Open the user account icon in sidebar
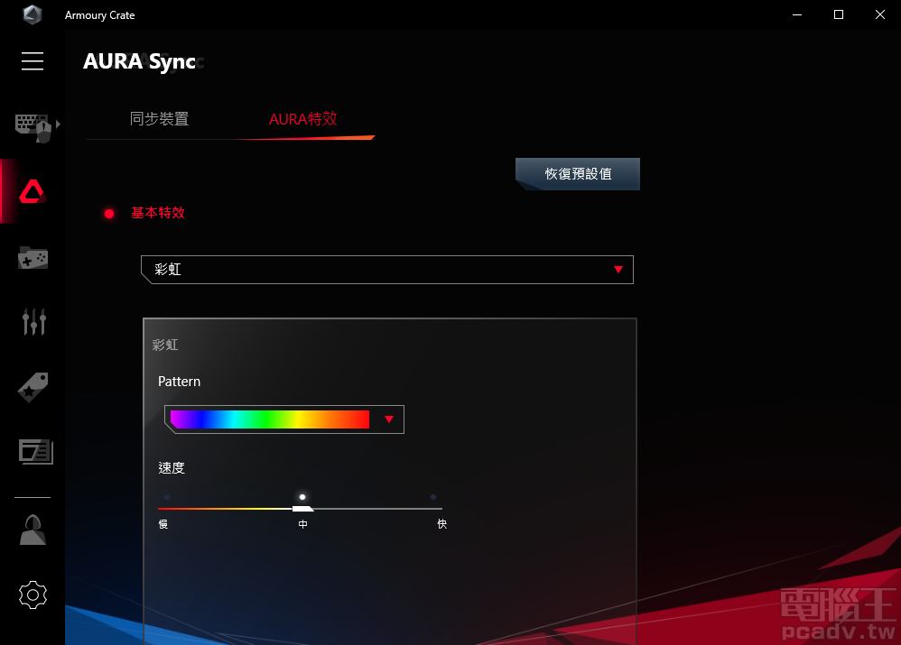The width and height of the screenshot is (901, 645). 33,530
